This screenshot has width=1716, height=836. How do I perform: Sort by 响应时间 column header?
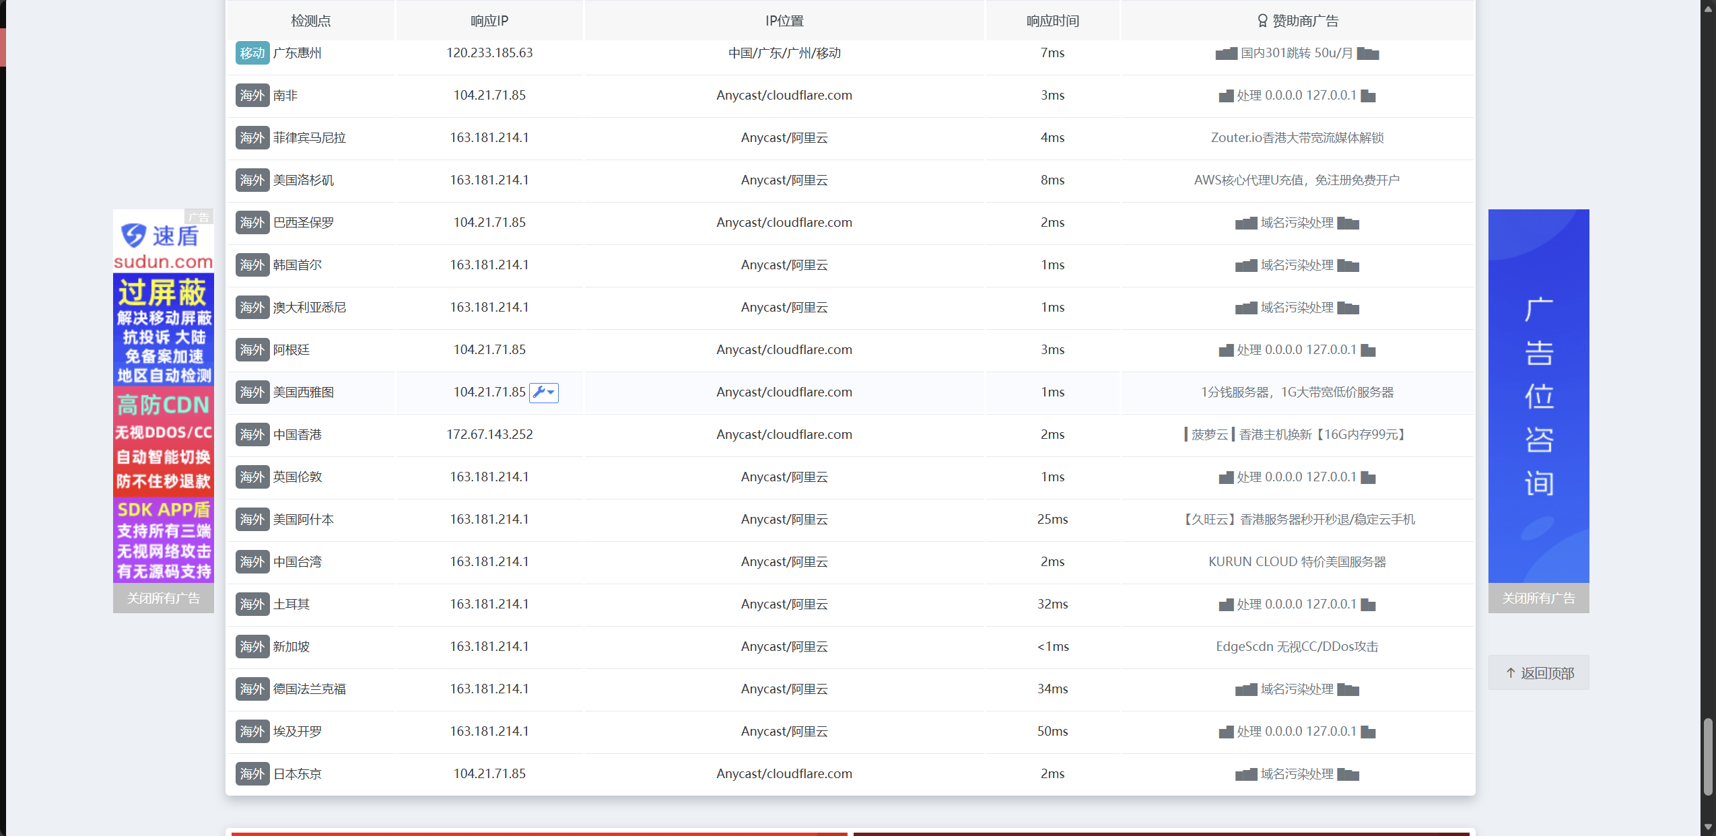[x=1052, y=21]
